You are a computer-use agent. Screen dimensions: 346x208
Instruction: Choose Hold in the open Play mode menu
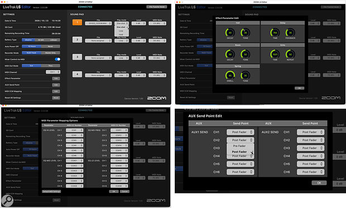coord(121,35)
